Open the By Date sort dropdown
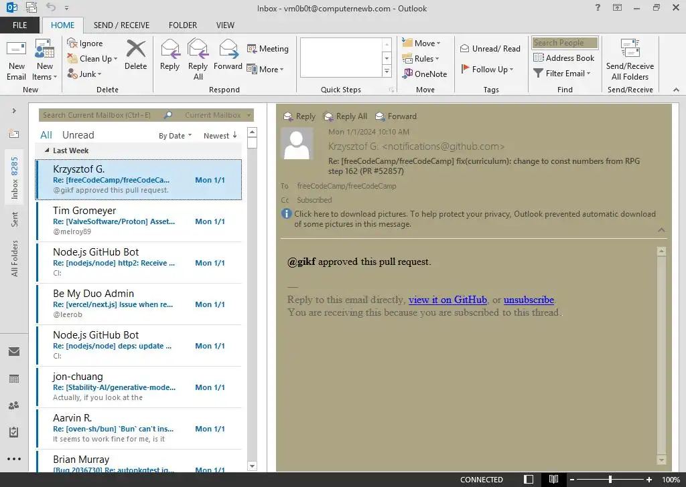The width and height of the screenshot is (686, 487). coord(175,136)
